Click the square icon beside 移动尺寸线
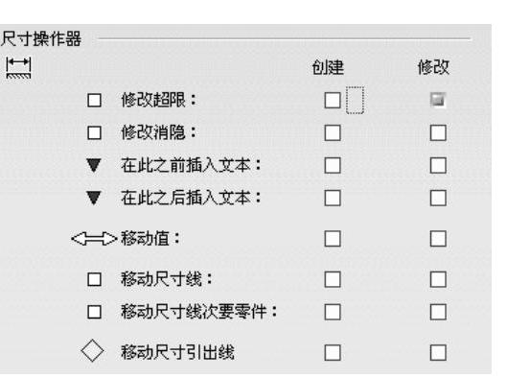Image resolution: width=530 pixels, height=378 pixels. pos(94,279)
